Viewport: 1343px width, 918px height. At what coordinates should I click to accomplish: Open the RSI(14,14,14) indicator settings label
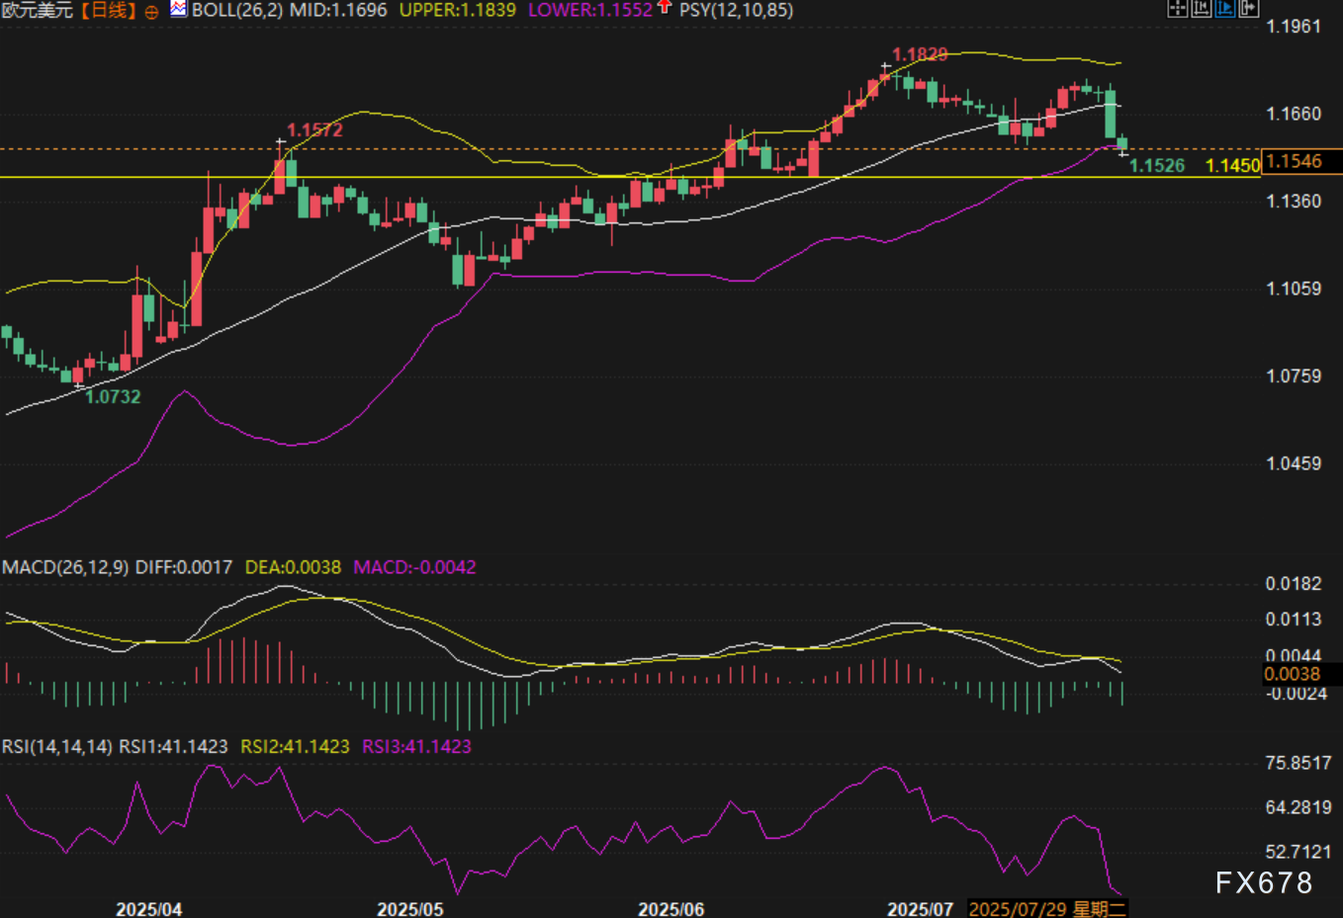(x=57, y=746)
